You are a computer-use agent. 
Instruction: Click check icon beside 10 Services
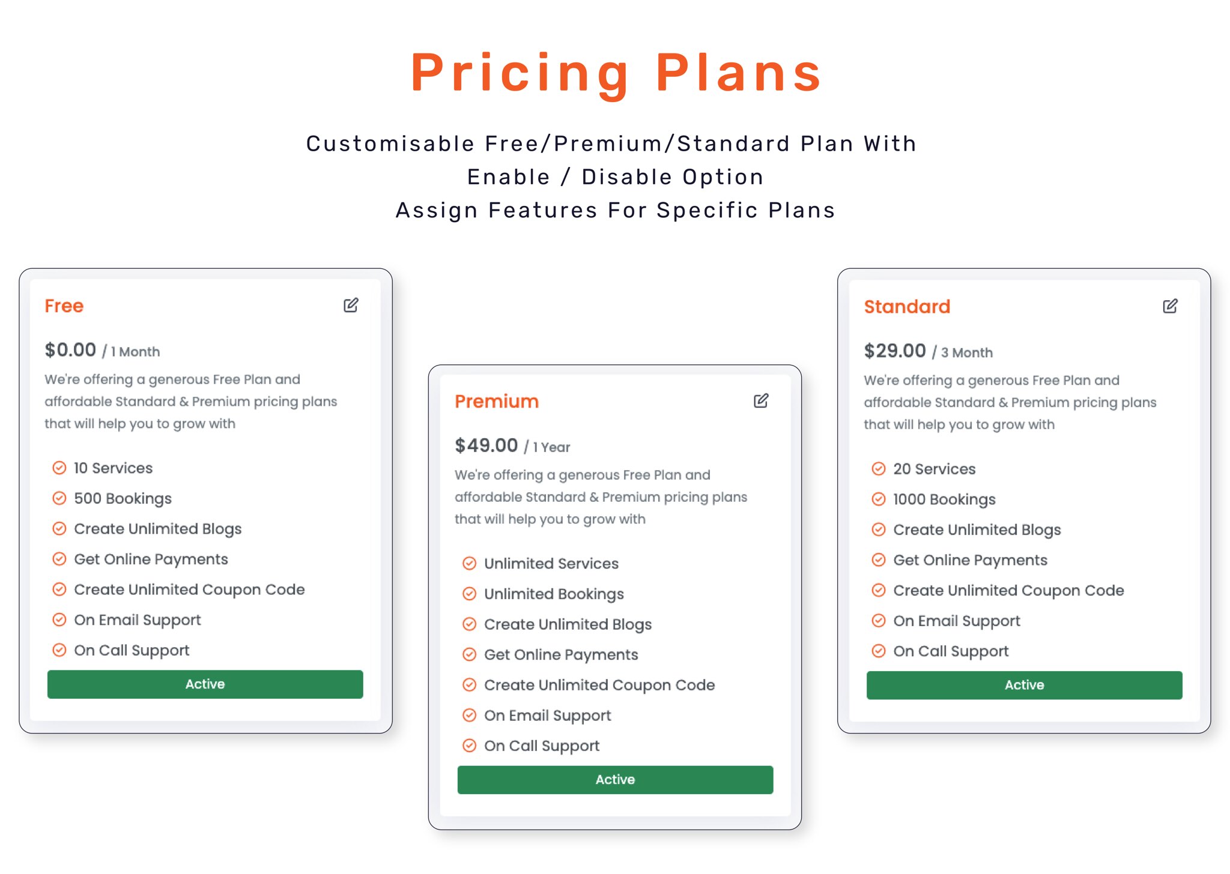[59, 468]
